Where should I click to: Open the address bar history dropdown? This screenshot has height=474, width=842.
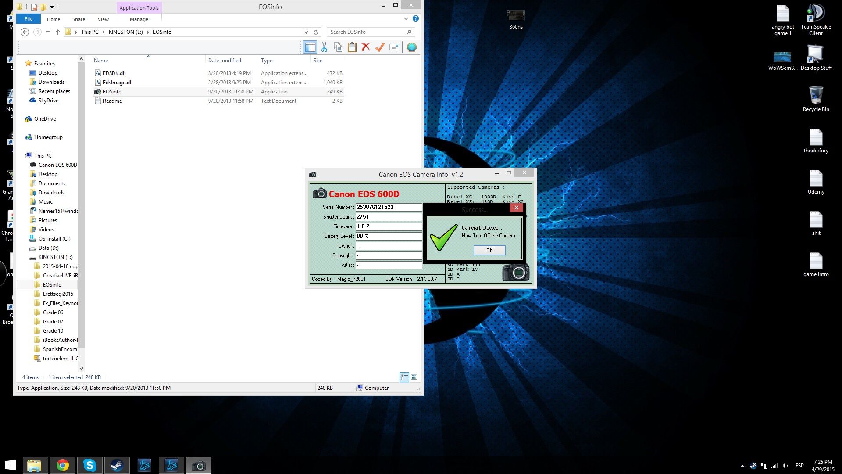[x=306, y=32]
